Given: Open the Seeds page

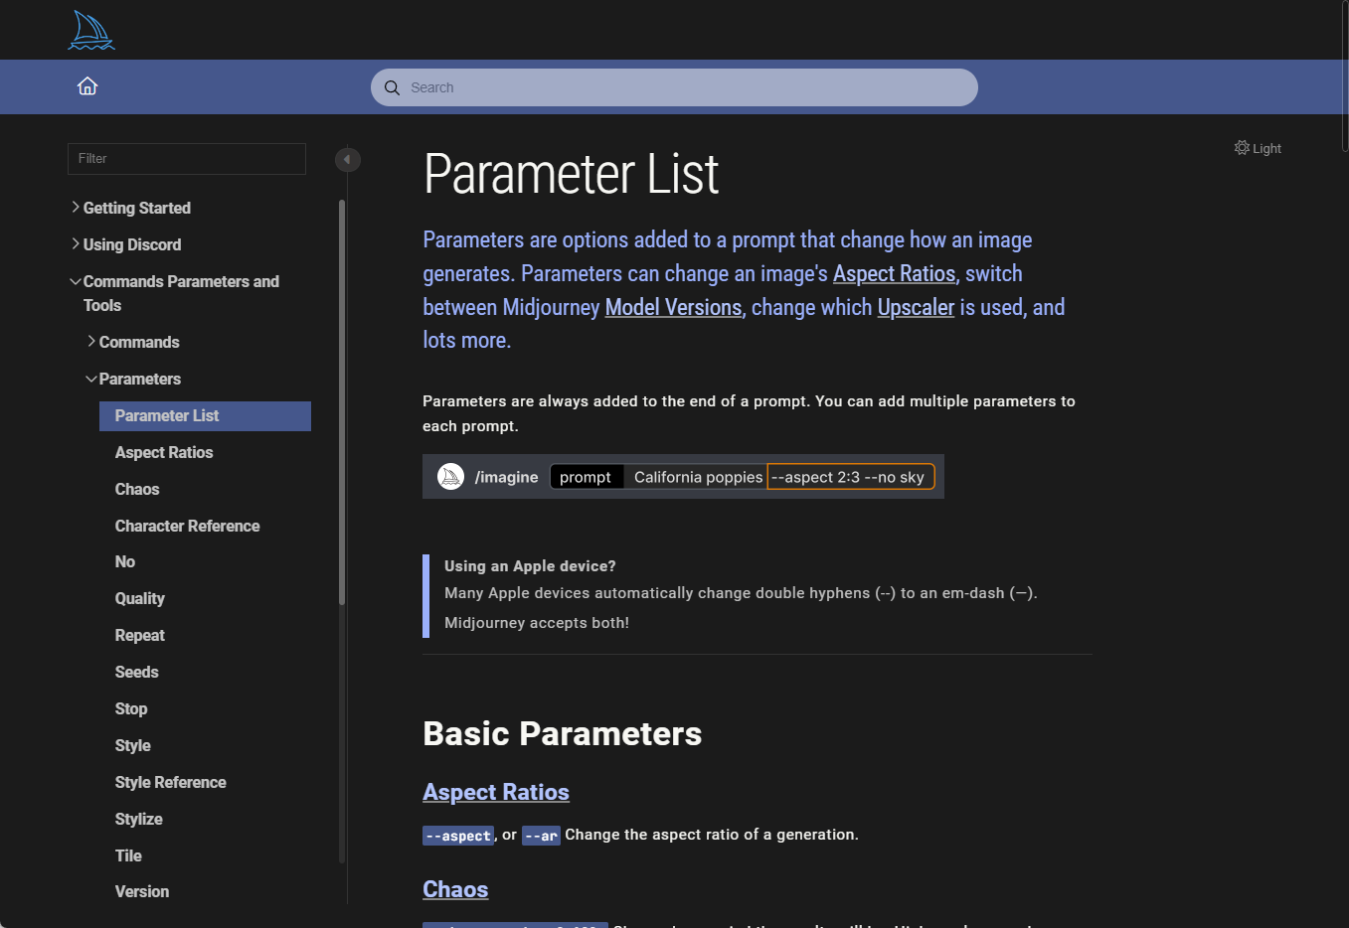Looking at the screenshot, I should point(136,672).
